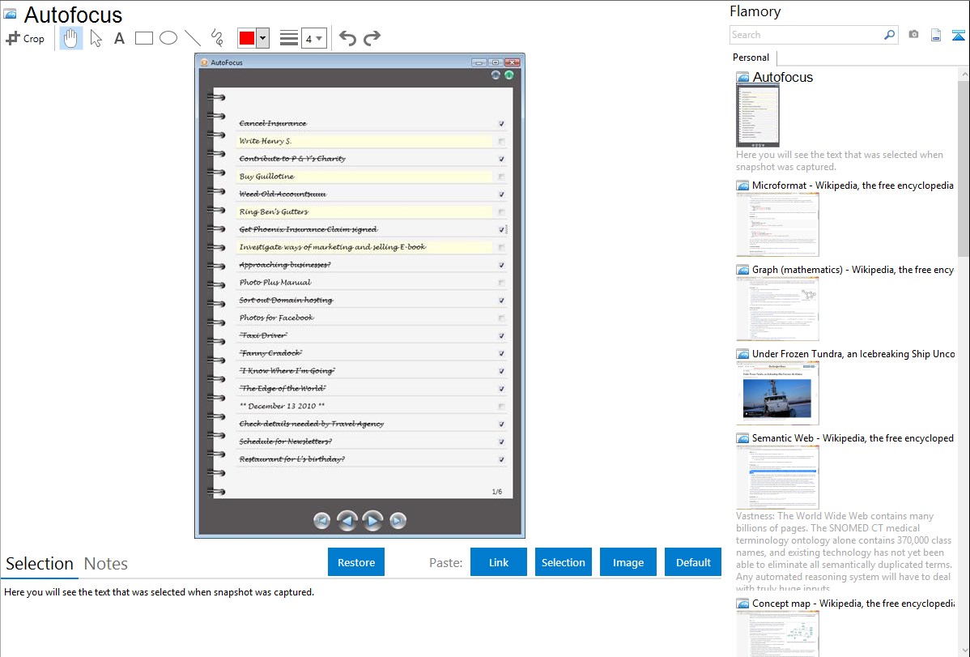Switch to the Selection tab
Image resolution: width=970 pixels, height=657 pixels.
point(40,564)
